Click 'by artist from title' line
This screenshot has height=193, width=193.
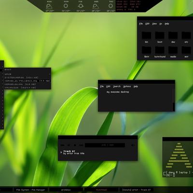[74, 153]
